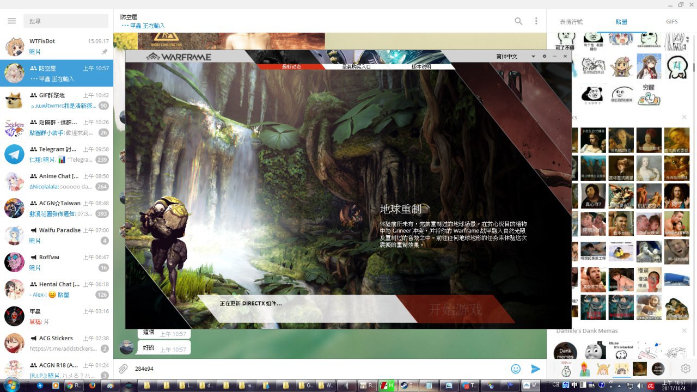This screenshot has height=392, width=697.
Task: Click the 開始游戏 play button
Action: [455, 310]
